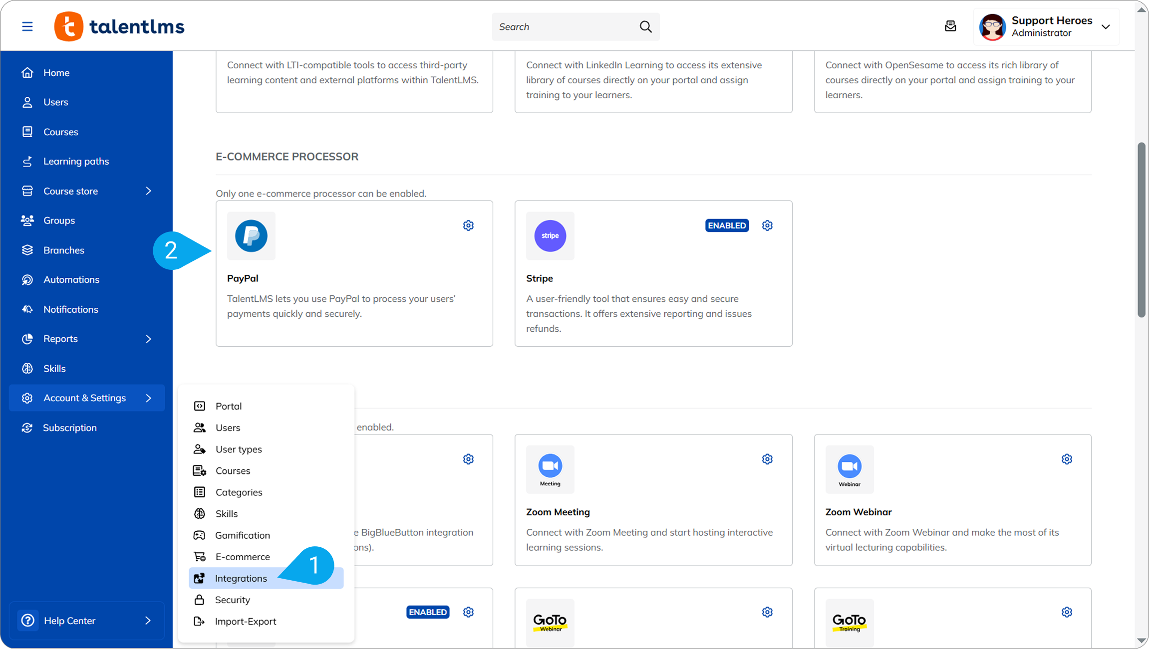Open GoTo Webinar settings gear
Screen dimensions: 1149x649
[767, 612]
